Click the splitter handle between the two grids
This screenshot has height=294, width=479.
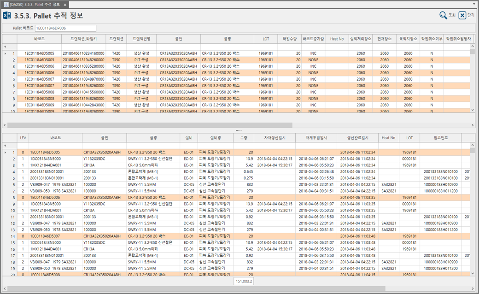click(239, 130)
